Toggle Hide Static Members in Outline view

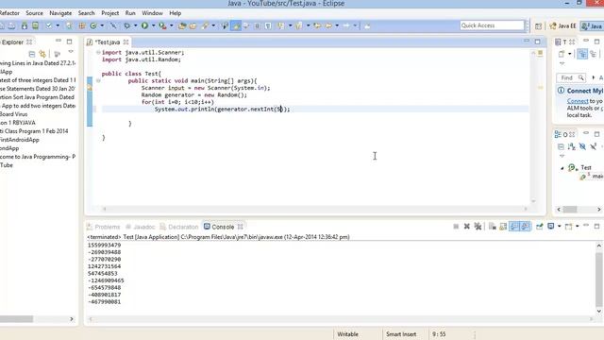click(x=594, y=146)
